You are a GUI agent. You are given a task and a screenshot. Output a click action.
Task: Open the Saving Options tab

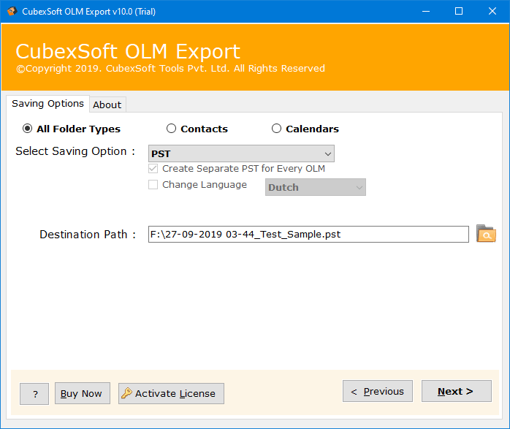(47, 104)
